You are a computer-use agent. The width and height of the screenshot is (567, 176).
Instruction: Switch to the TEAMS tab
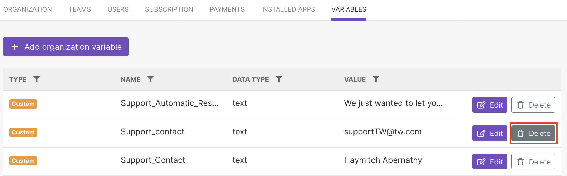[x=80, y=9]
